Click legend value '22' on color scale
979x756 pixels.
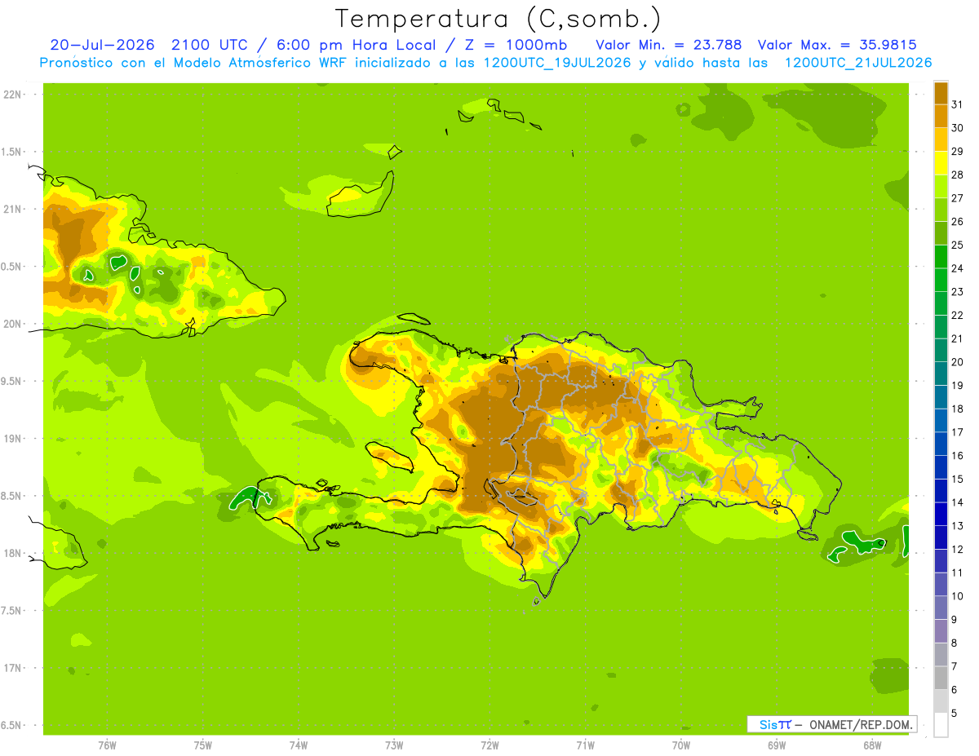pos(957,316)
